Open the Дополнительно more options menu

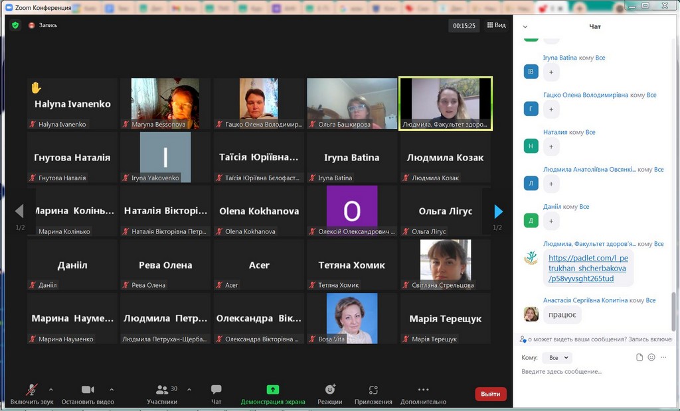pos(423,390)
